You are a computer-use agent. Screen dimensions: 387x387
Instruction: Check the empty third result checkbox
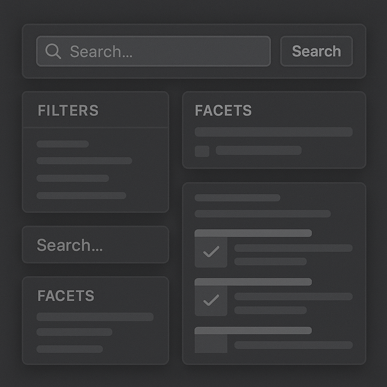click(211, 343)
